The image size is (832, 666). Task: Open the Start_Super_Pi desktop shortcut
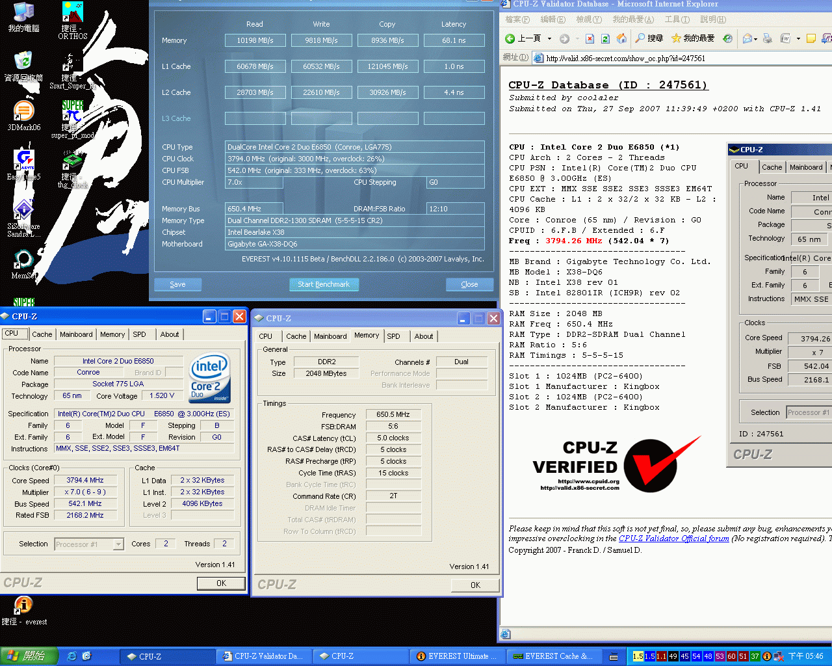pyautogui.click(x=73, y=70)
